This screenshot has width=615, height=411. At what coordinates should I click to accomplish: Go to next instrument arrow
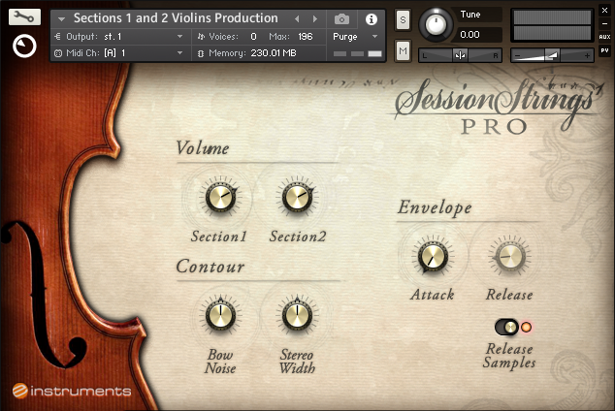(315, 18)
